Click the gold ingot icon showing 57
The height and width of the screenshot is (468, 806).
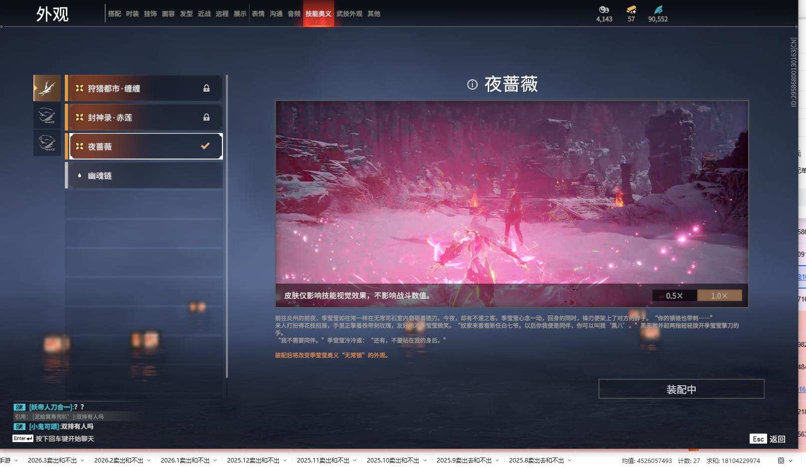tap(631, 9)
